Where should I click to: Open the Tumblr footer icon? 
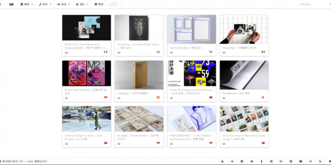point(261,161)
